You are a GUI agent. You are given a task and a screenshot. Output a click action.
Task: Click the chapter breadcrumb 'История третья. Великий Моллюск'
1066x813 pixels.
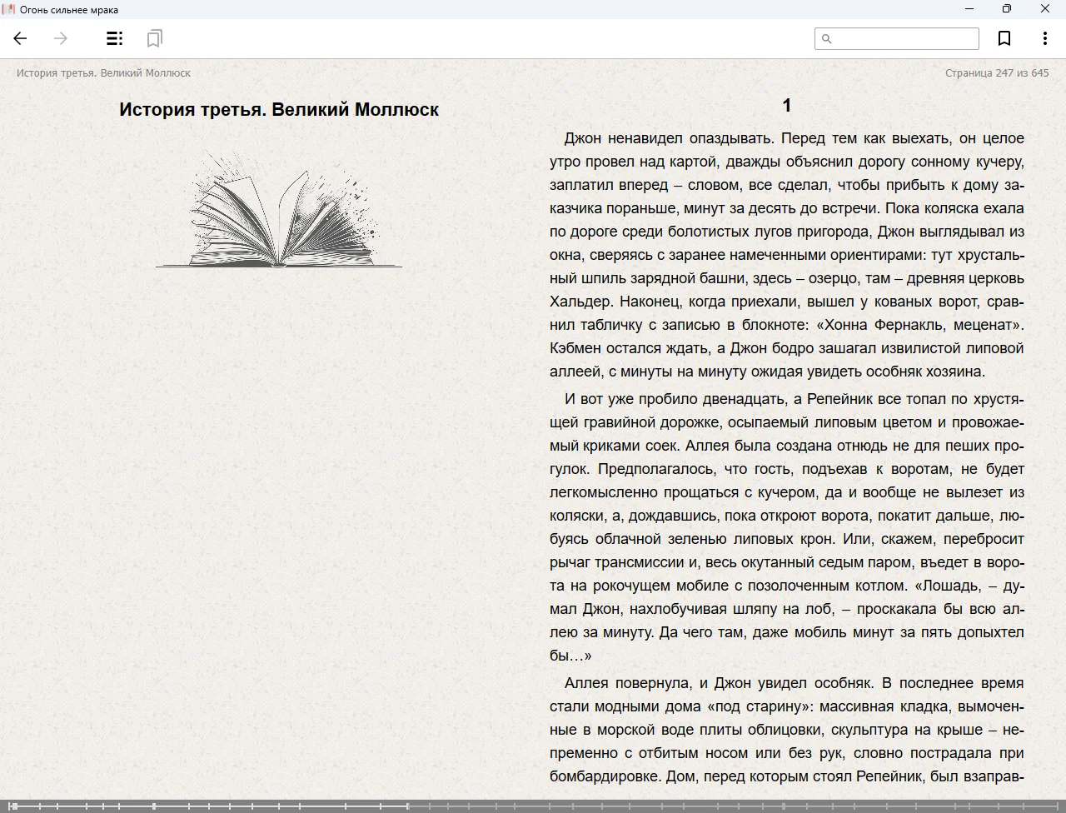[103, 73]
